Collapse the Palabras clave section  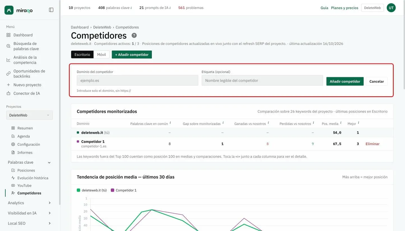point(30,162)
